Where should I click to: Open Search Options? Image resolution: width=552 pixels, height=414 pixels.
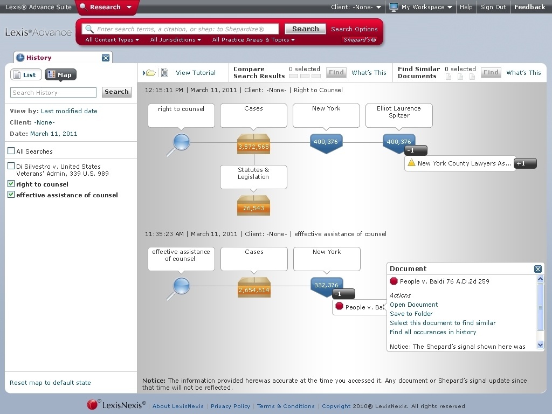click(354, 29)
